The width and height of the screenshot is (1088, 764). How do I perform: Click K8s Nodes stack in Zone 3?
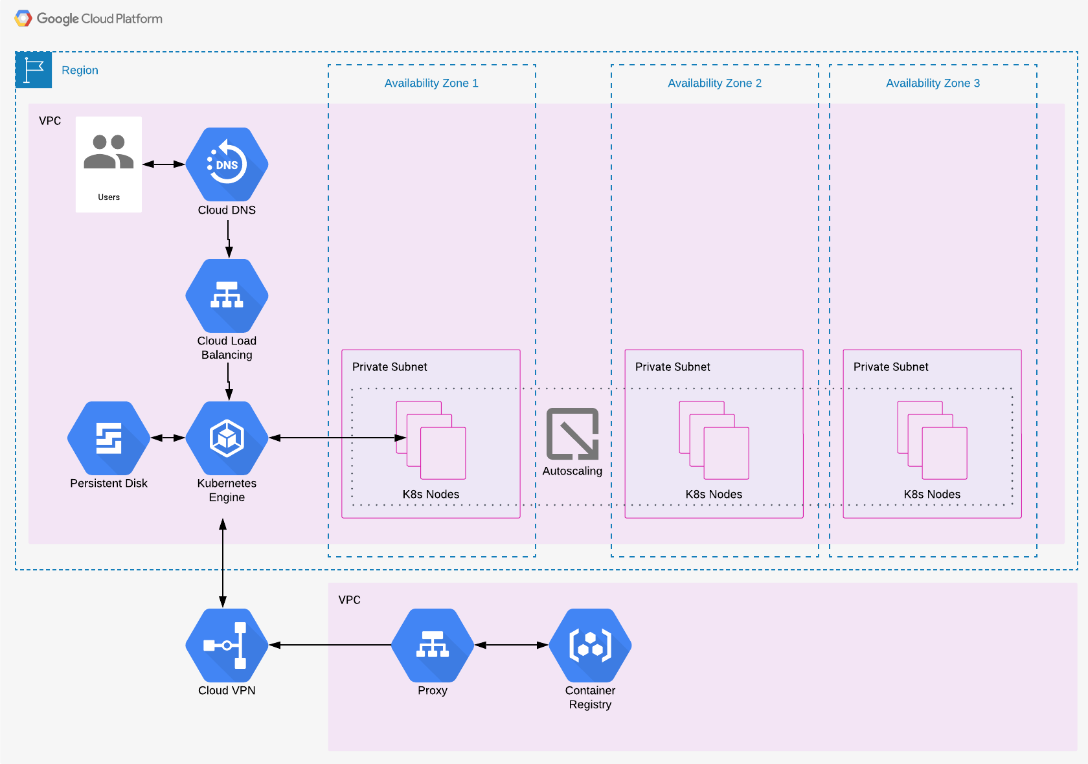(x=932, y=440)
